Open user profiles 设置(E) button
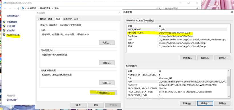 (107, 62)
